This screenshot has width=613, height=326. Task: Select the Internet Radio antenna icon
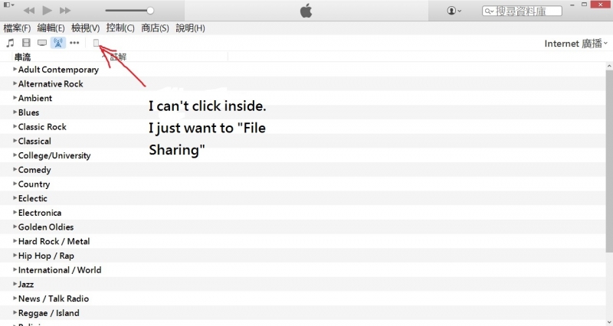click(x=58, y=43)
